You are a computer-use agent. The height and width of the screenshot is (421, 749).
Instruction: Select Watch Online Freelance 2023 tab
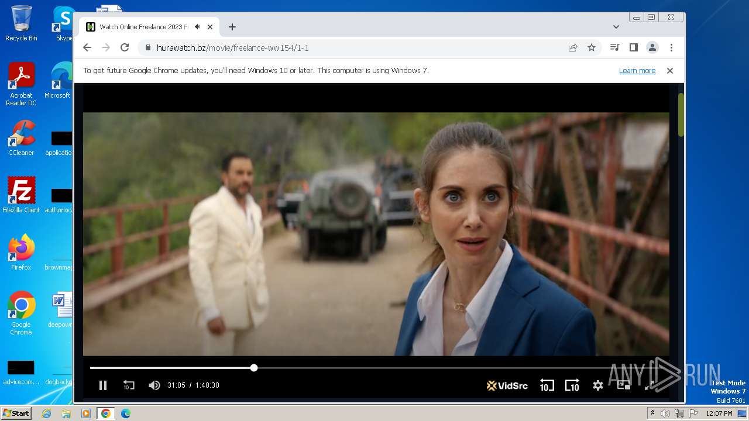(149, 27)
